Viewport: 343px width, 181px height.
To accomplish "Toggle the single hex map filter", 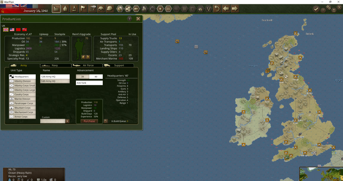I will (120, 9).
